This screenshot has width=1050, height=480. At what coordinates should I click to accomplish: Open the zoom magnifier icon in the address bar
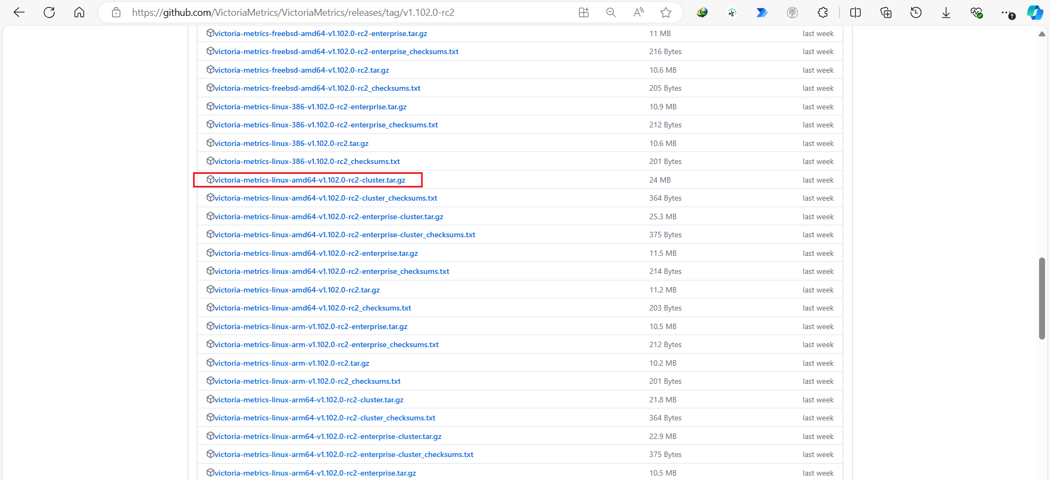coord(611,13)
